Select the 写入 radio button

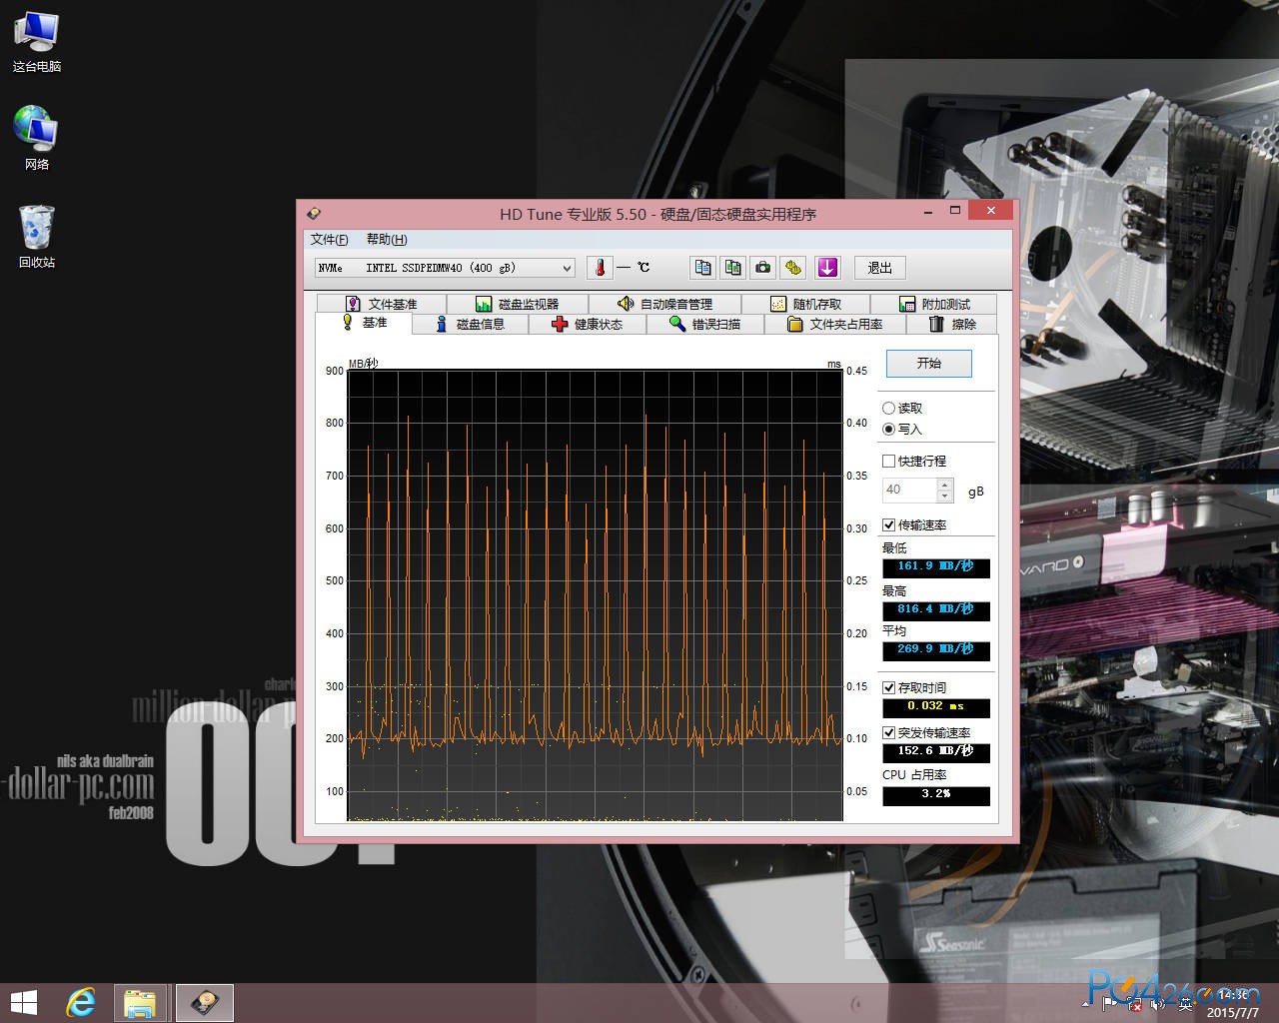[x=902, y=429]
